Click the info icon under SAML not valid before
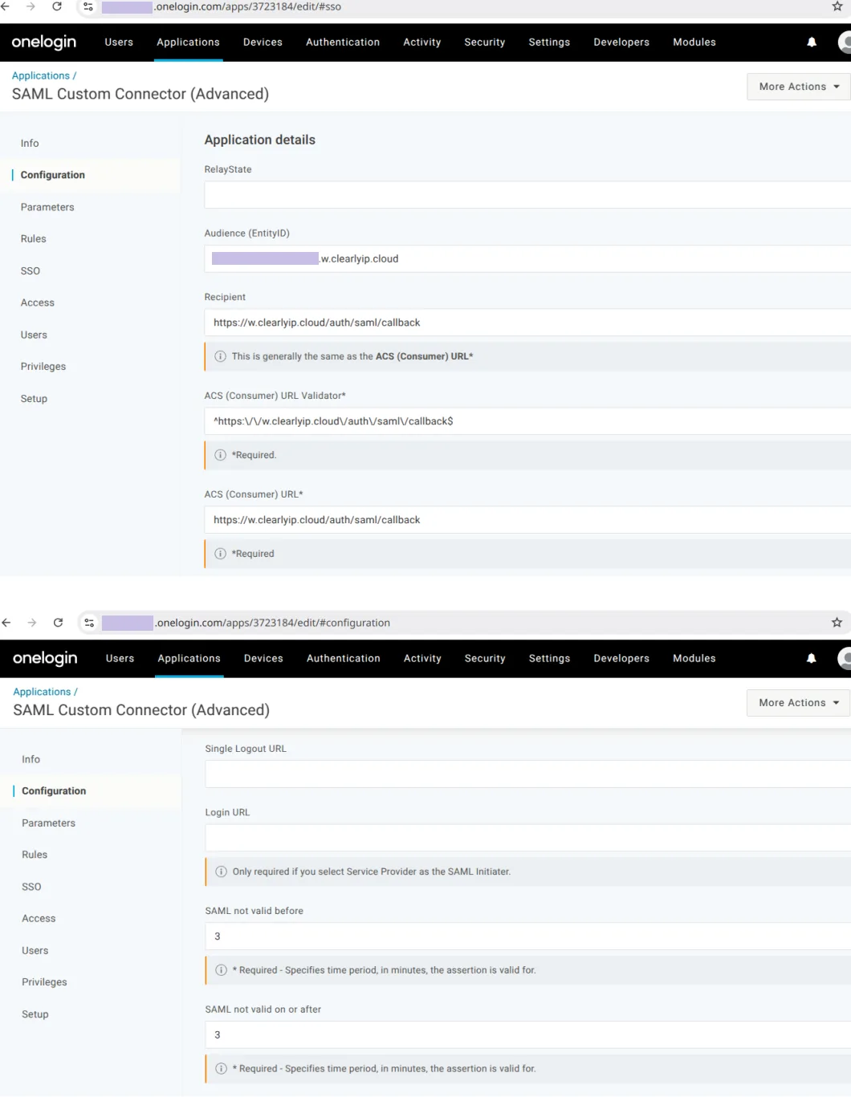This screenshot has width=851, height=1097. tap(221, 970)
